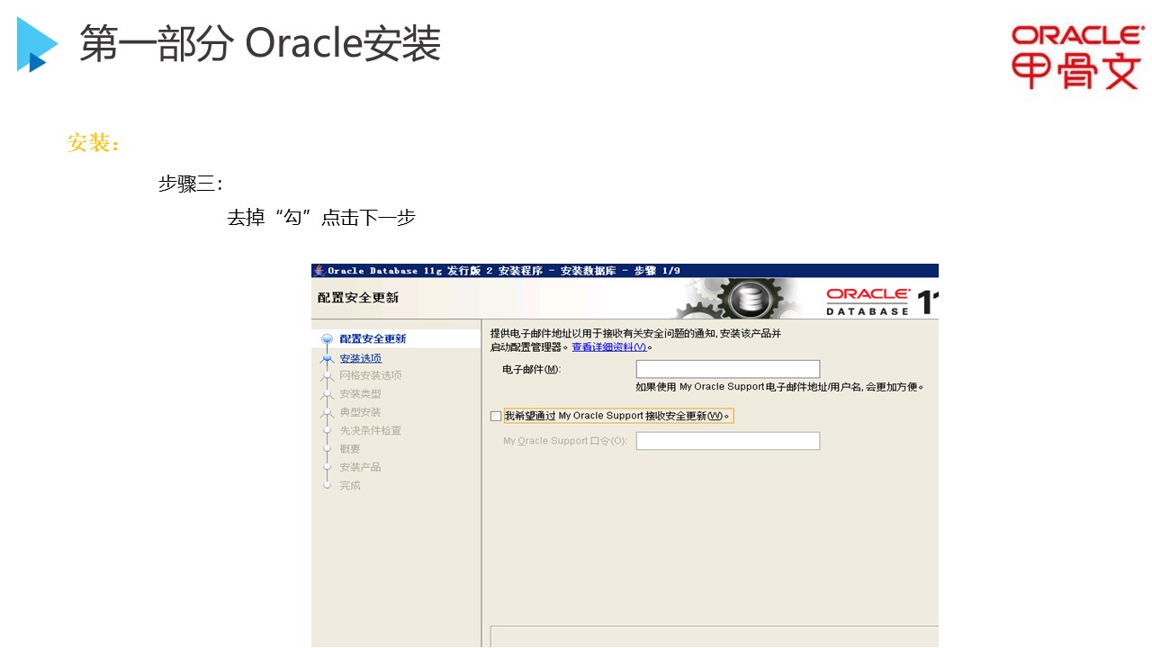Select the 完成 step

pyautogui.click(x=350, y=486)
